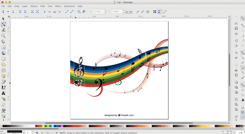Image resolution: width=245 pixels, height=134 pixels.
Task: Select the Pencil freehand tool
Action: (3, 76)
